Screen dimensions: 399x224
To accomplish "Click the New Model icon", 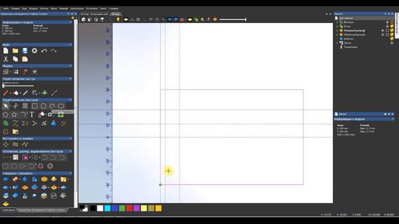I will (6, 51).
